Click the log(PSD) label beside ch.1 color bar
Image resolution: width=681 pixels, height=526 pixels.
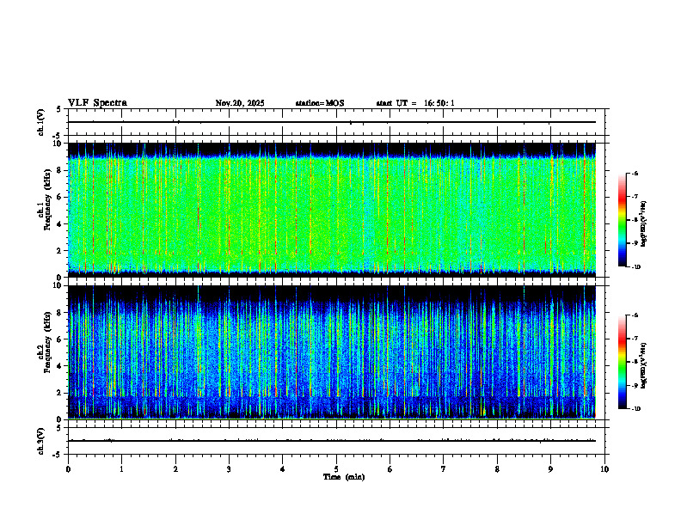(x=644, y=223)
